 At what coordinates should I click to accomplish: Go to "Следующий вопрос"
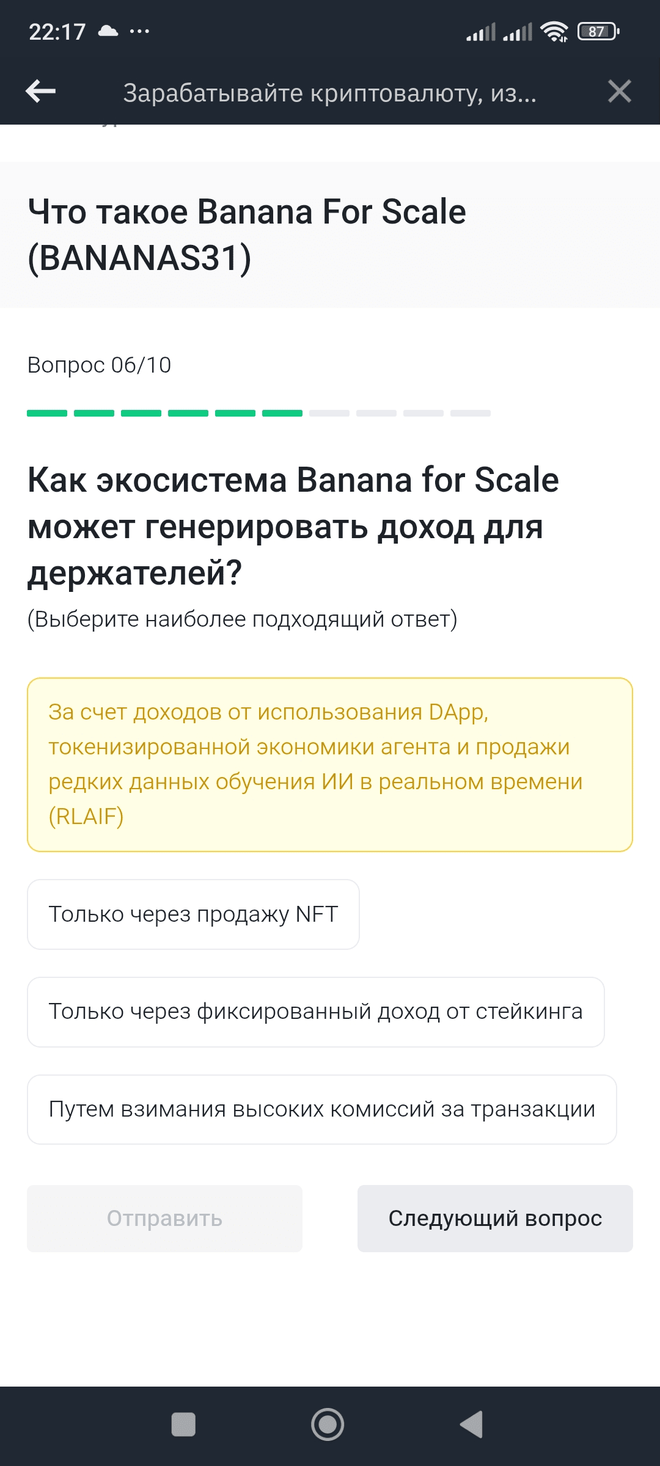[495, 1219]
